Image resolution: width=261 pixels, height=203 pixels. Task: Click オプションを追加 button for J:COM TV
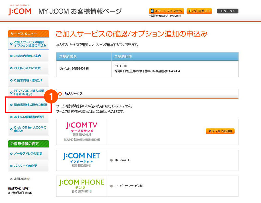220,131
